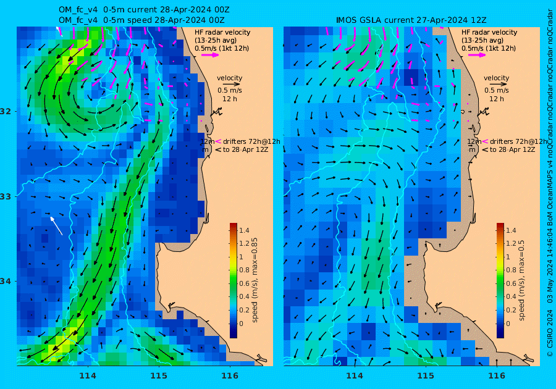Click longitude label 116 under right map

point(497,376)
